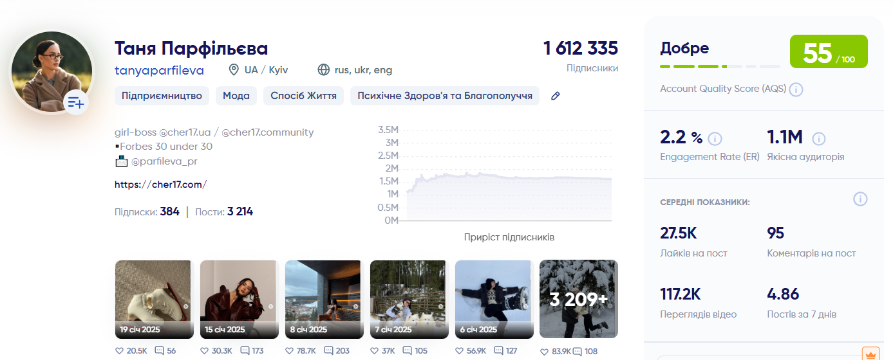Click the Підприємництво topic tag
The width and height of the screenshot is (893, 360).
(x=162, y=96)
